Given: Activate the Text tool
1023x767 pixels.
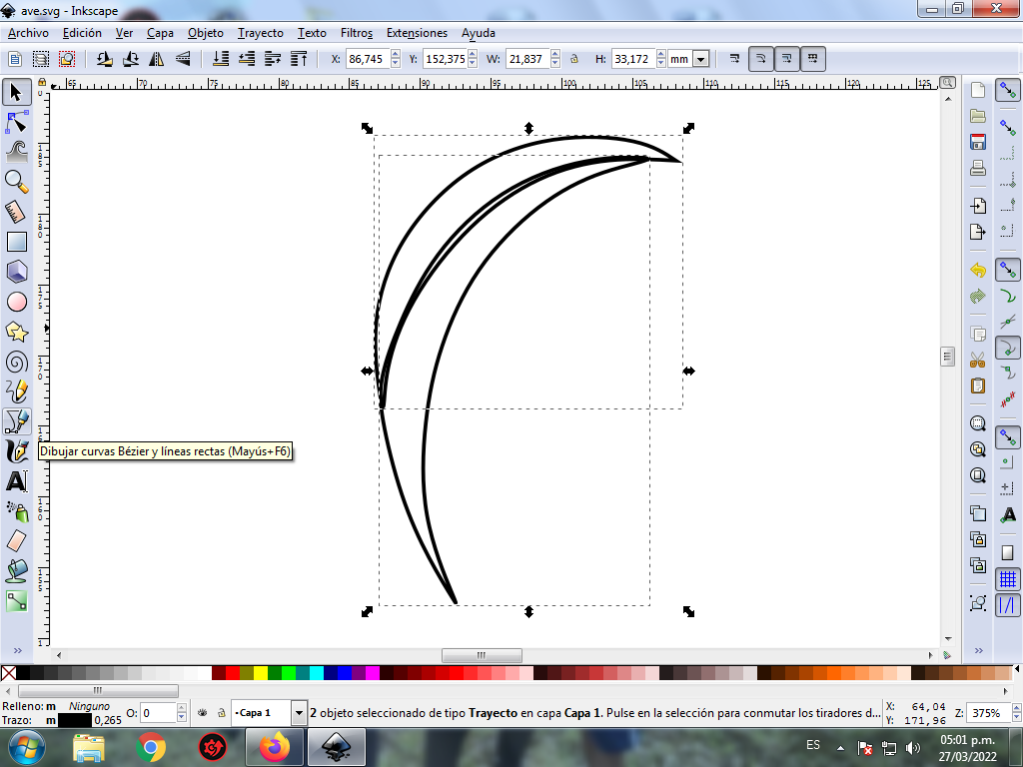Looking at the screenshot, I should [x=17, y=481].
